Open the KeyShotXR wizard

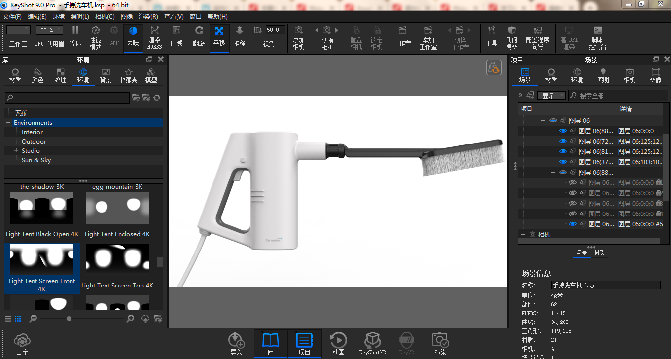tap(372, 344)
